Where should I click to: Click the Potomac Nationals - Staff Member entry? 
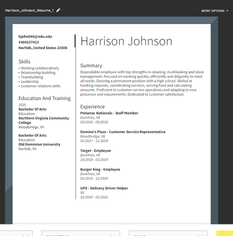[109, 113]
